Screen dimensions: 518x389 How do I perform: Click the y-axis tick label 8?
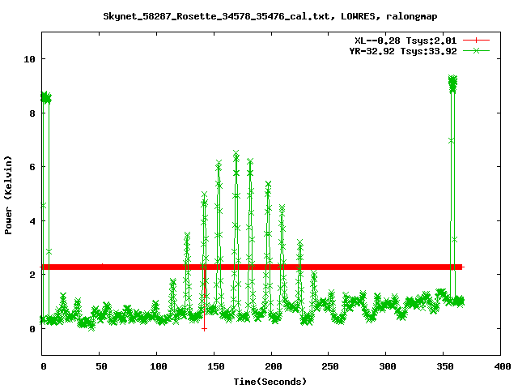(x=32, y=113)
